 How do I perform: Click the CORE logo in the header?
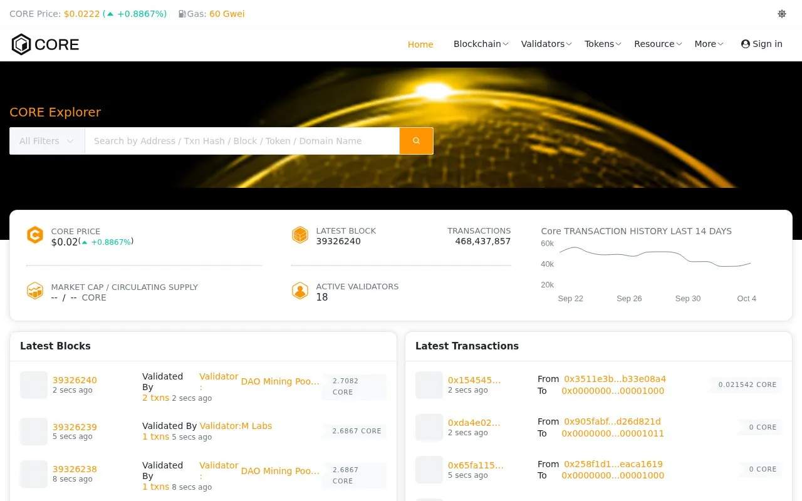click(45, 44)
